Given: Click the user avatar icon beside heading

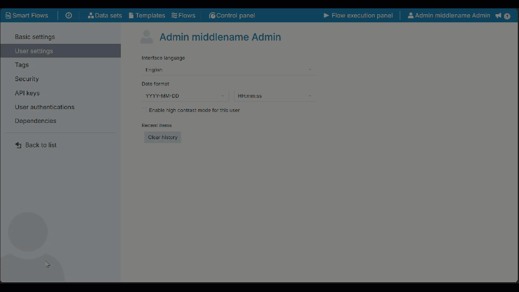Looking at the screenshot, I should pyautogui.click(x=147, y=37).
